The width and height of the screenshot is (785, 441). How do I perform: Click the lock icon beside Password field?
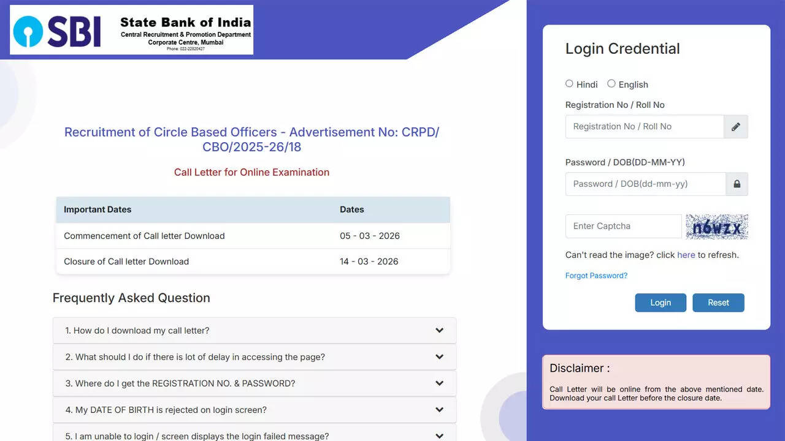737,184
